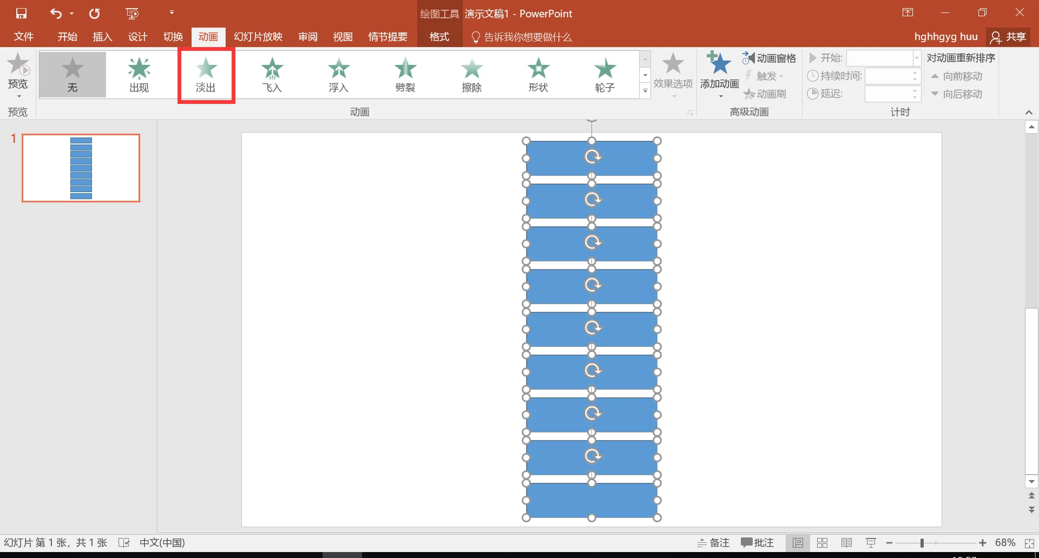The width and height of the screenshot is (1039, 558).
Task: Switch to the 插入 tab
Action: (x=102, y=37)
